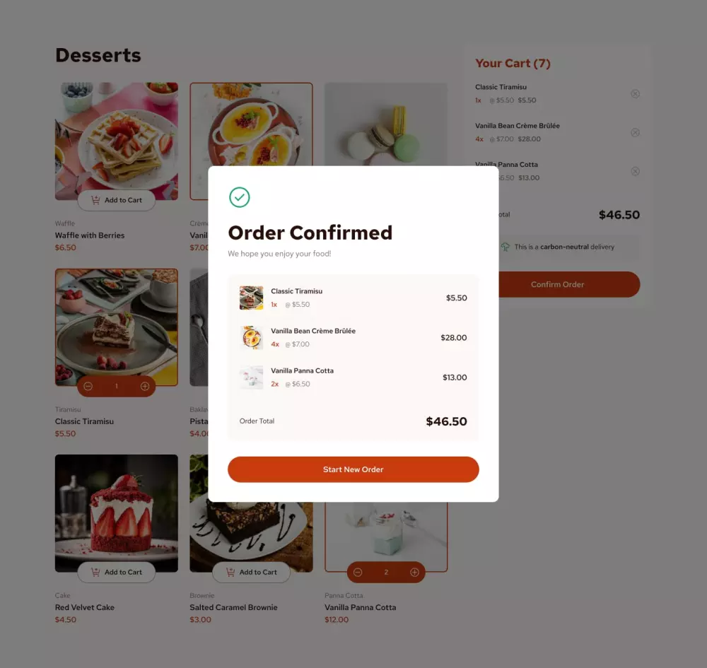Decrease Classic Tiramisu quantity with minus icon
This screenshot has height=668, width=707.
(88, 386)
